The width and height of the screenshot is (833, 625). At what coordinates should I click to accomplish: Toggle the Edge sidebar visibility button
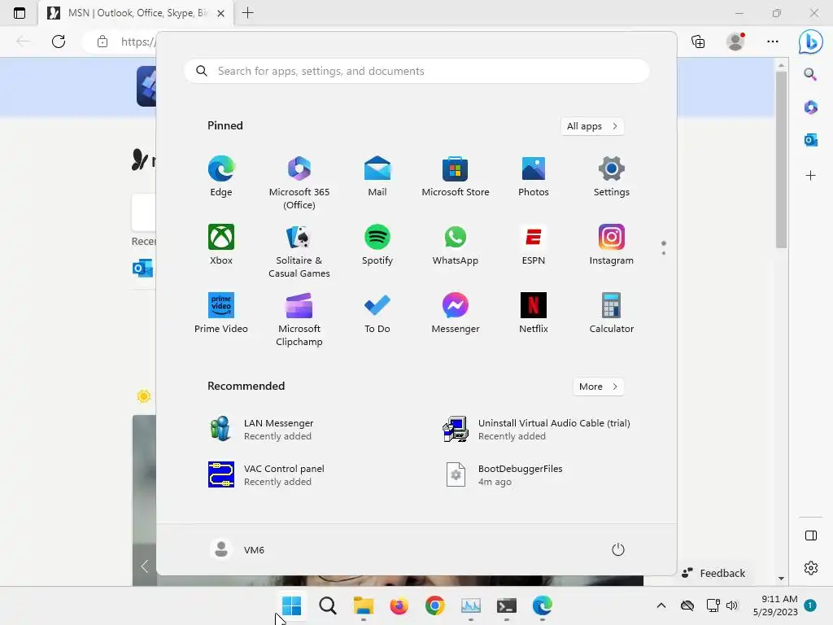(x=811, y=535)
